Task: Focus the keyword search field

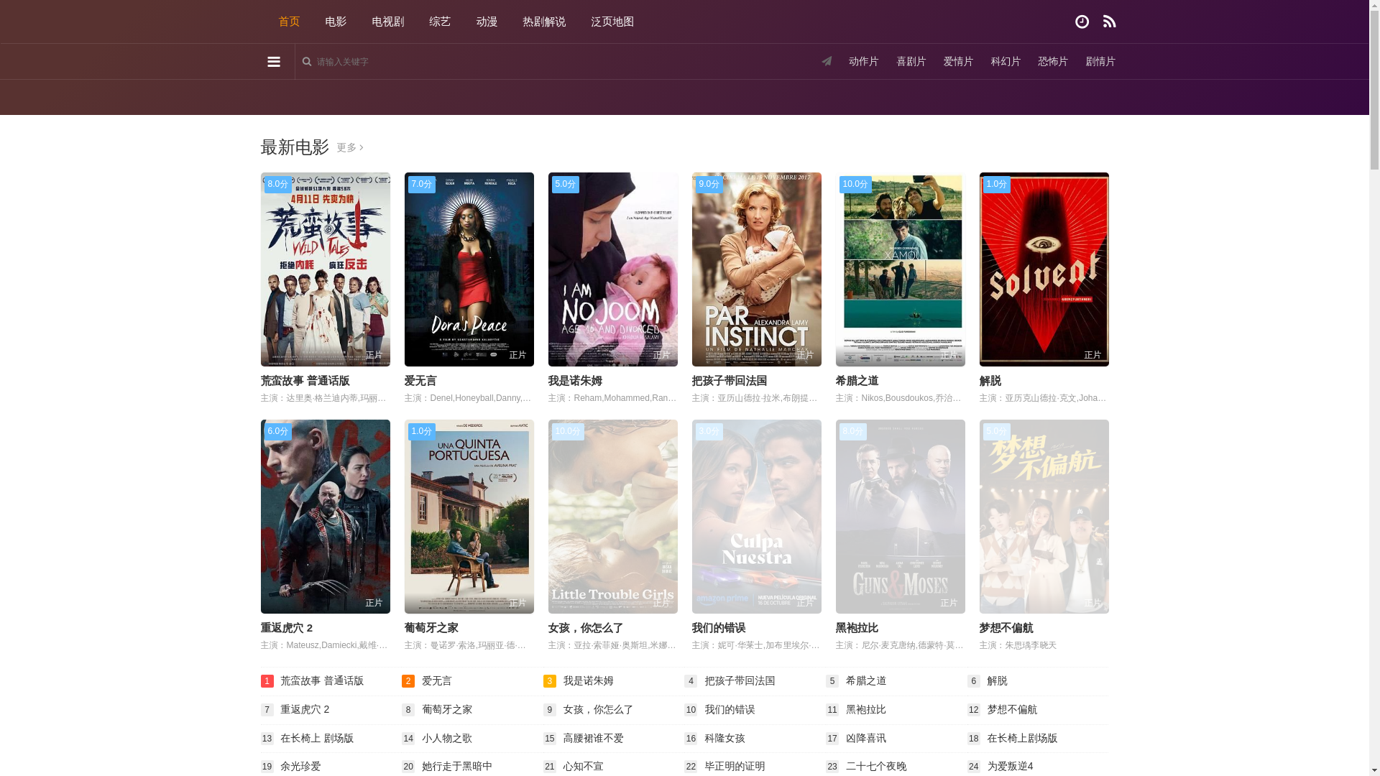Action: click(460, 62)
